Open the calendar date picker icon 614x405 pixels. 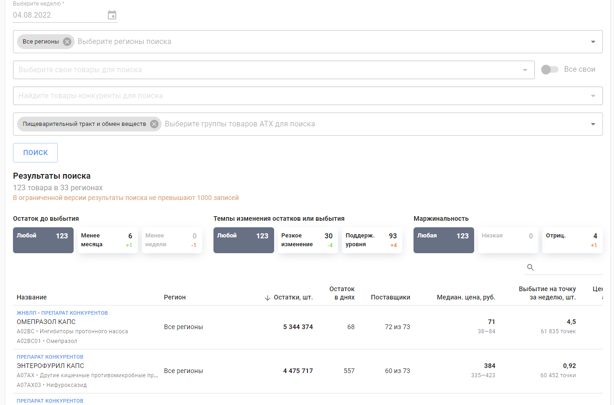click(112, 15)
